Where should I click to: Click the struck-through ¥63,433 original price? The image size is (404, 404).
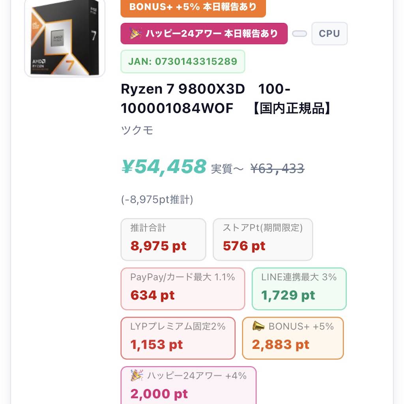point(277,169)
